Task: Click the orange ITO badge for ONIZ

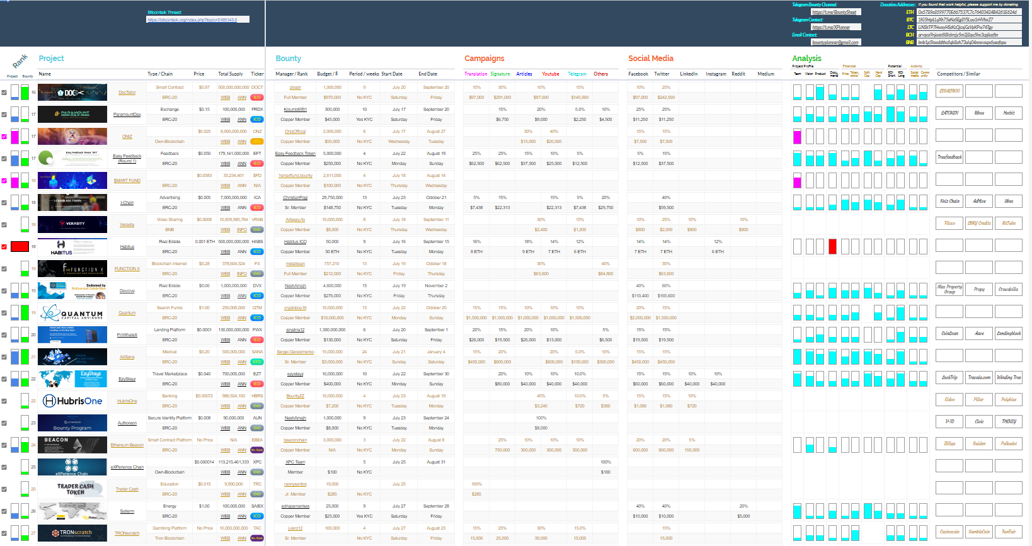Action: click(257, 142)
